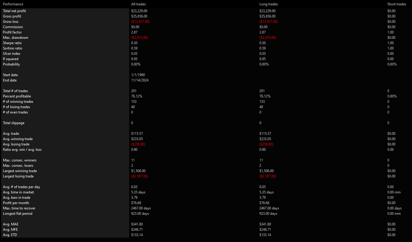The height and width of the screenshot is (242, 412).
Task: Select the Total # of trades label
Action: pyautogui.click(x=15, y=91)
